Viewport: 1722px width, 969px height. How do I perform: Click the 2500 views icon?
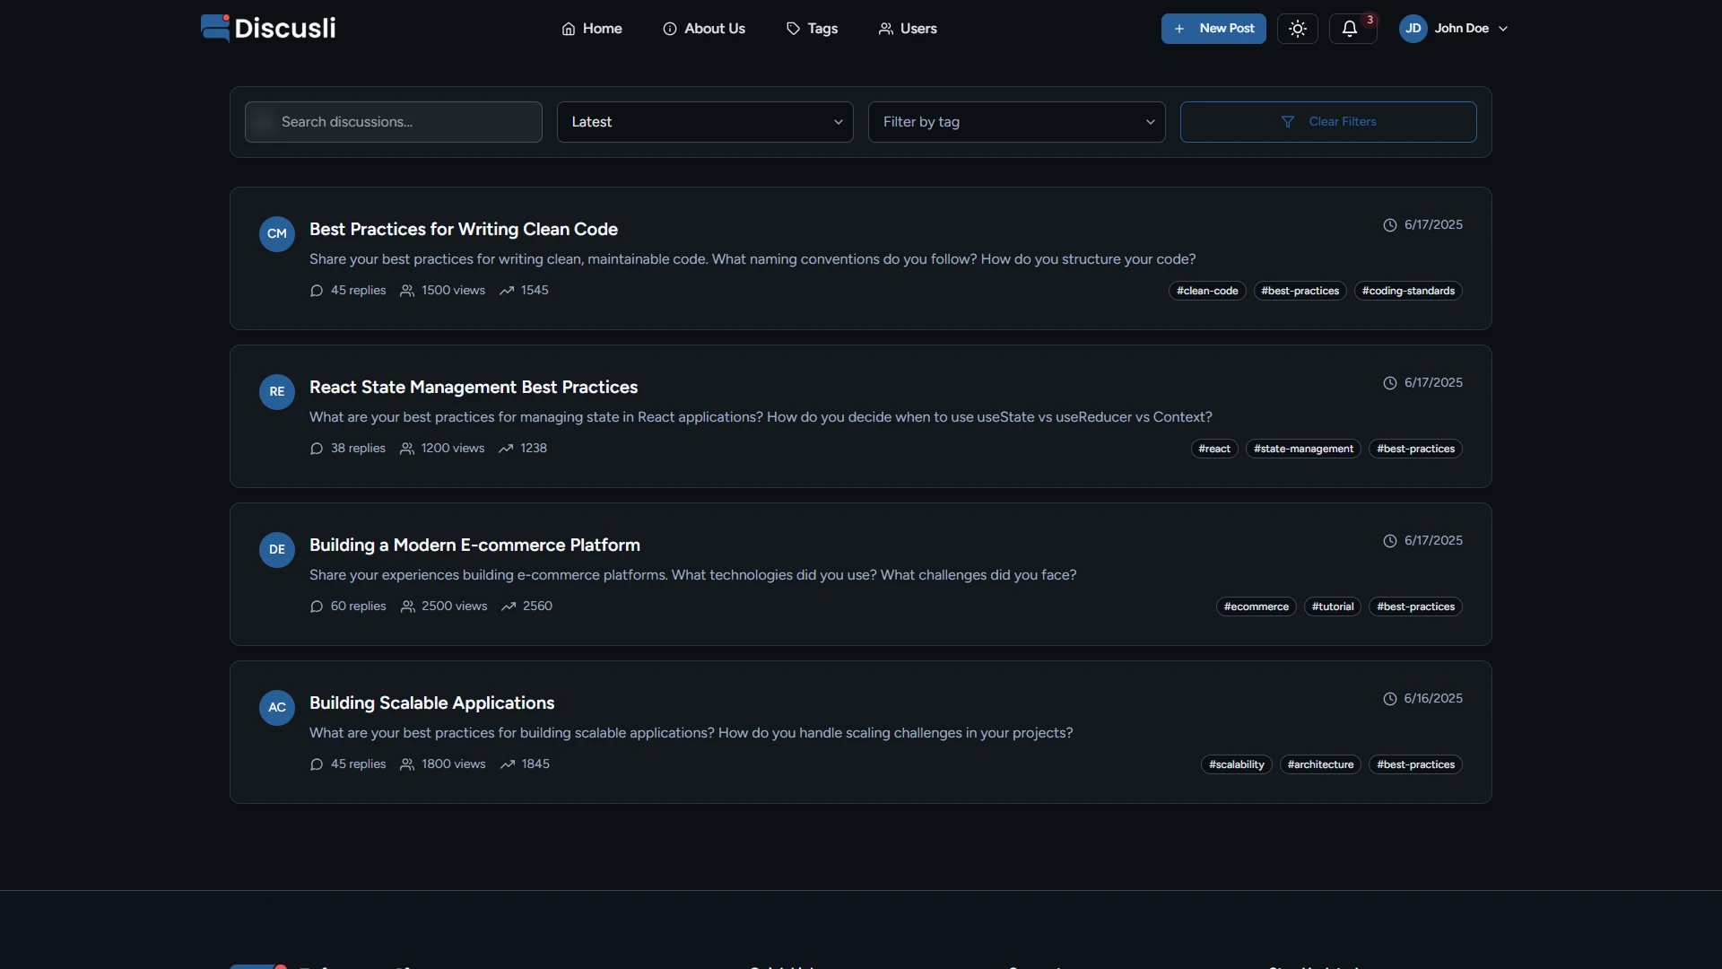(407, 607)
